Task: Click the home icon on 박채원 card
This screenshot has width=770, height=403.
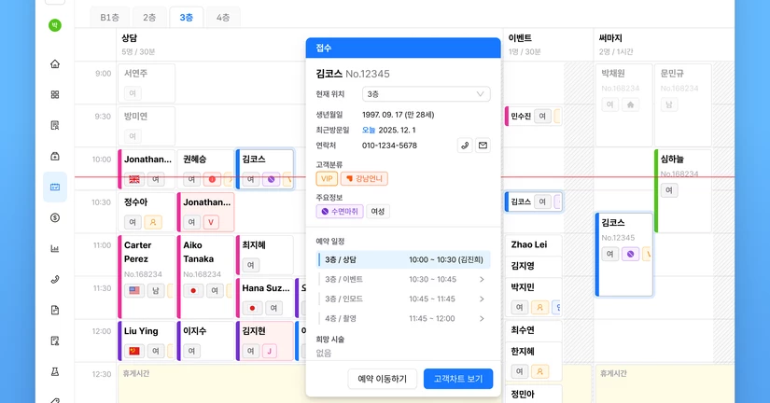Action: tap(631, 104)
